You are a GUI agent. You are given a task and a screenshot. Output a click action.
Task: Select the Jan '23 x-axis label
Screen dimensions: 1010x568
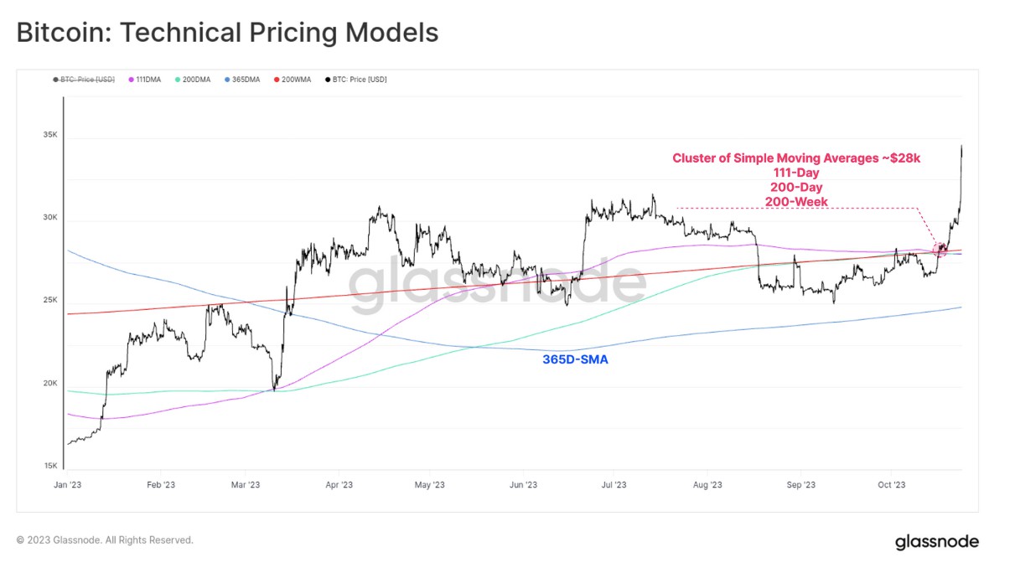pyautogui.click(x=67, y=484)
